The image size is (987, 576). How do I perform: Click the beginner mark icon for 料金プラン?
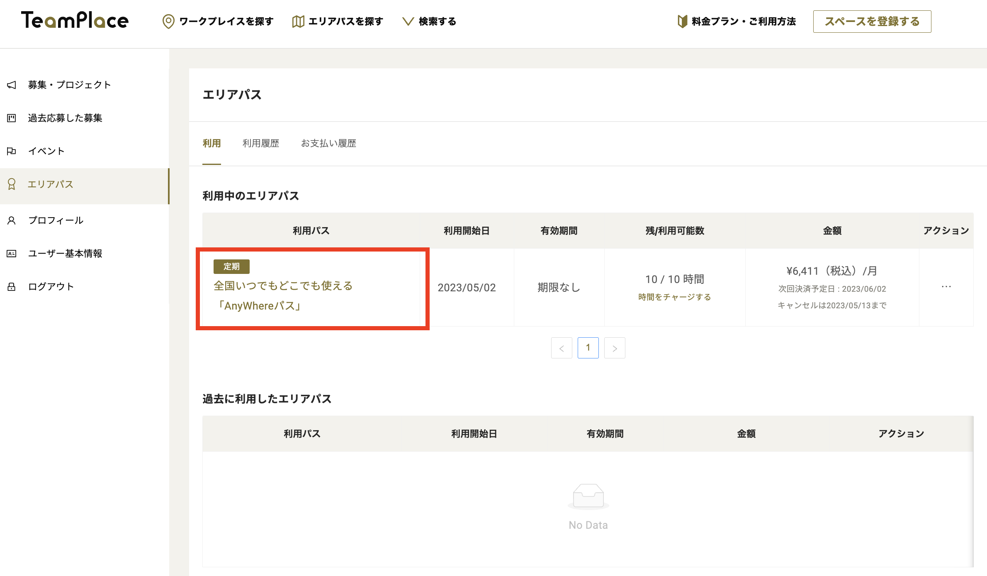click(682, 21)
